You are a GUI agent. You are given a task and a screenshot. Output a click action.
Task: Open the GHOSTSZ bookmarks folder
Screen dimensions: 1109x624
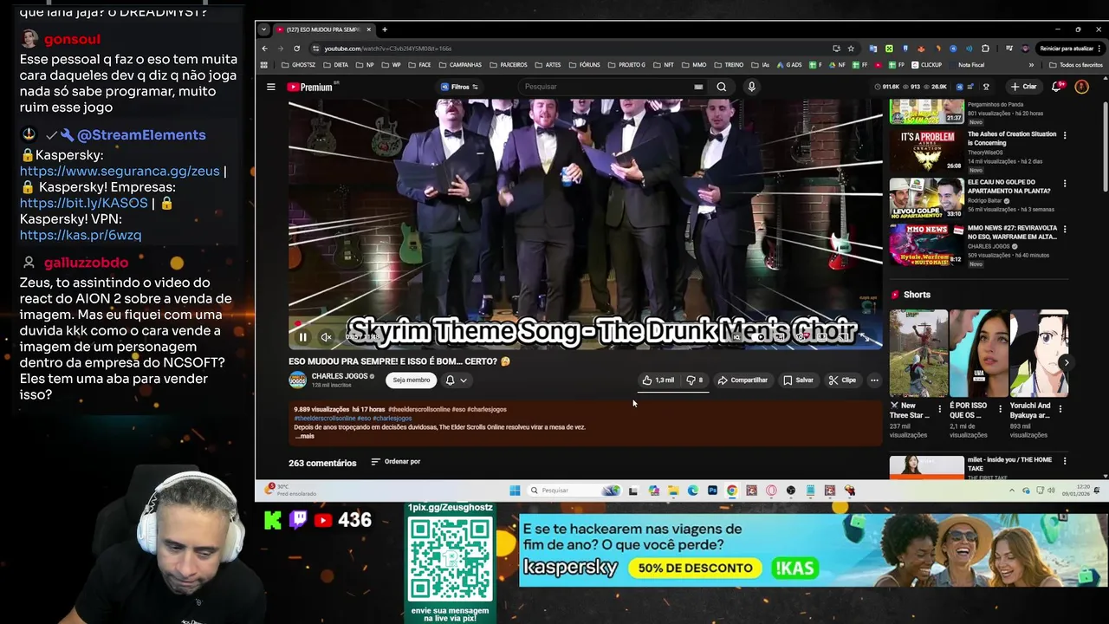click(297, 65)
